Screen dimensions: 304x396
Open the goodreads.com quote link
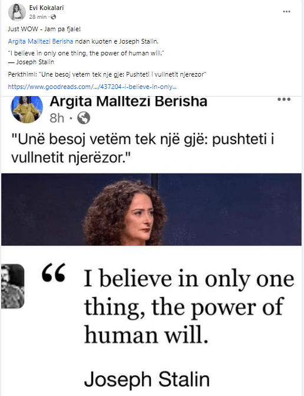click(x=92, y=87)
